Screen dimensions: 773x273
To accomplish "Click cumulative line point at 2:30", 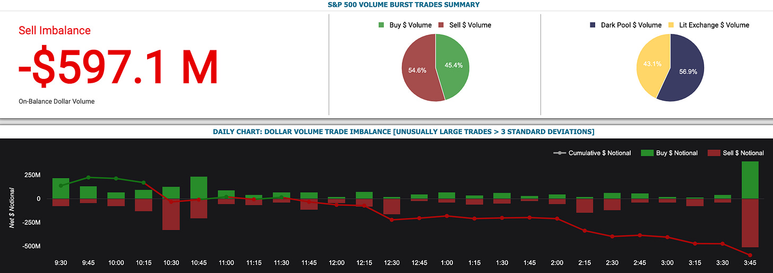I will [x=612, y=236].
